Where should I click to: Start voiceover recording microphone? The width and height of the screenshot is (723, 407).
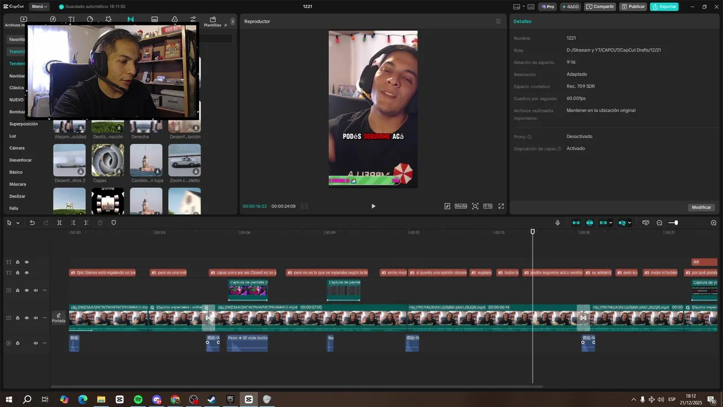point(558,223)
